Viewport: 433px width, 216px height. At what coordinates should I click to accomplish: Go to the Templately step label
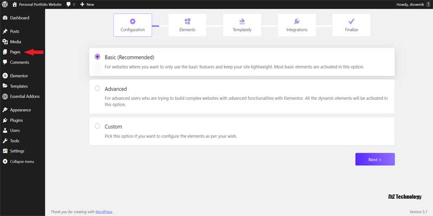coord(242,30)
